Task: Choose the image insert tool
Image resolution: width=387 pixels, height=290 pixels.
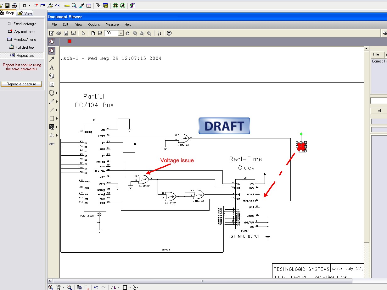Action: click(52, 84)
